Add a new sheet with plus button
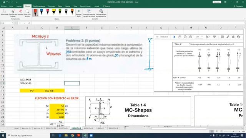 coord(125,128)
